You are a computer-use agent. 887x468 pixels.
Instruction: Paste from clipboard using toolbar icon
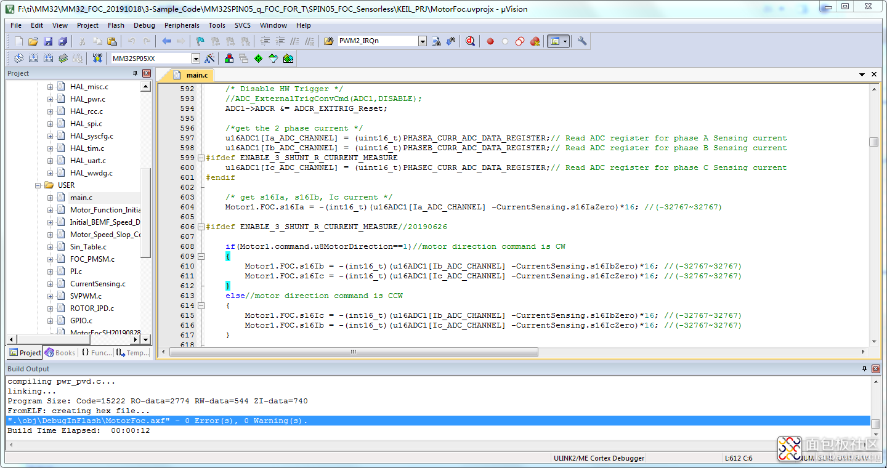[x=111, y=41]
